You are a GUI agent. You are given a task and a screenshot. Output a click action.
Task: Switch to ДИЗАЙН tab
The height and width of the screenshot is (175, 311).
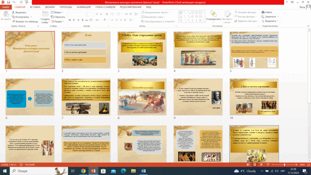(50, 7)
